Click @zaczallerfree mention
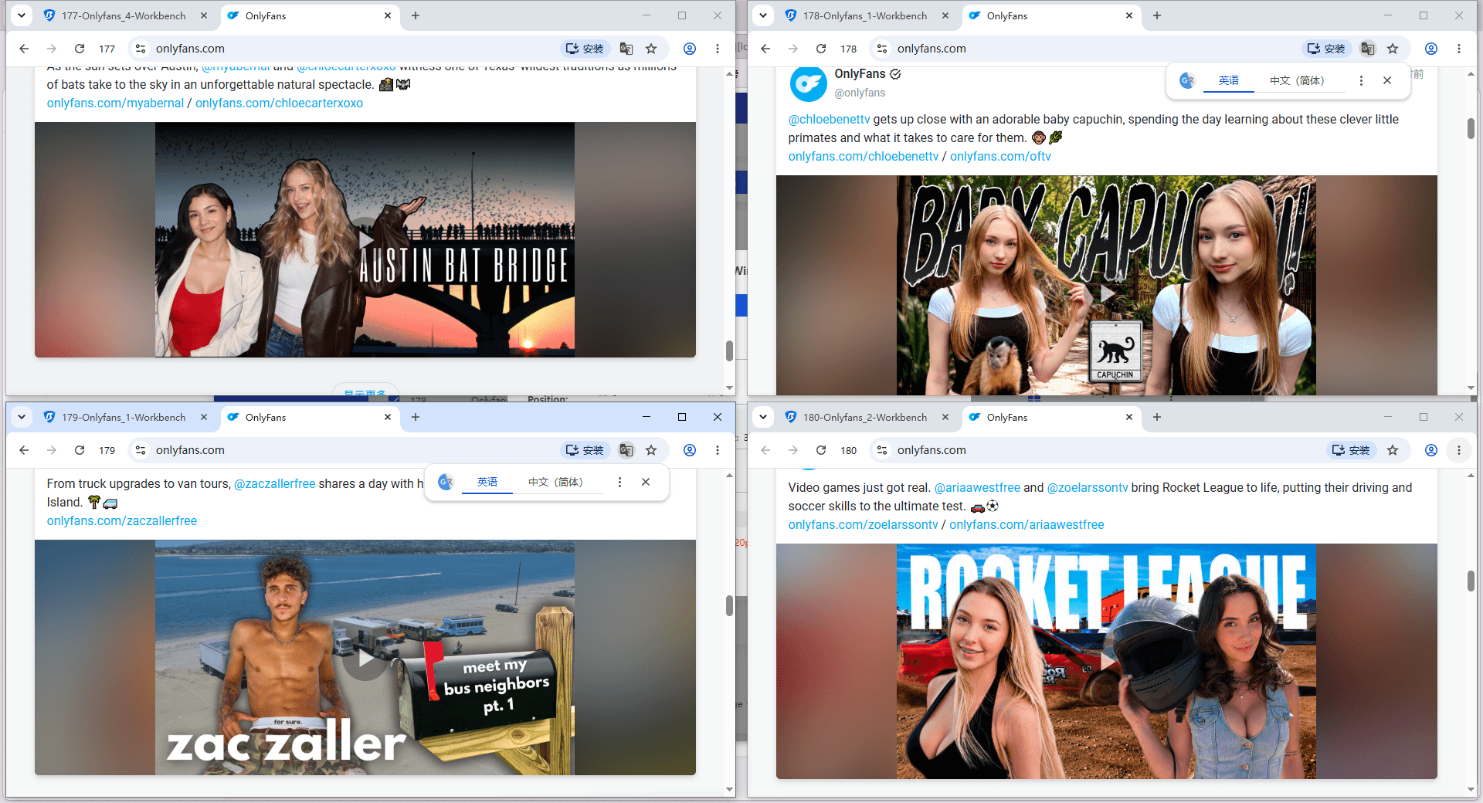 pos(274,483)
